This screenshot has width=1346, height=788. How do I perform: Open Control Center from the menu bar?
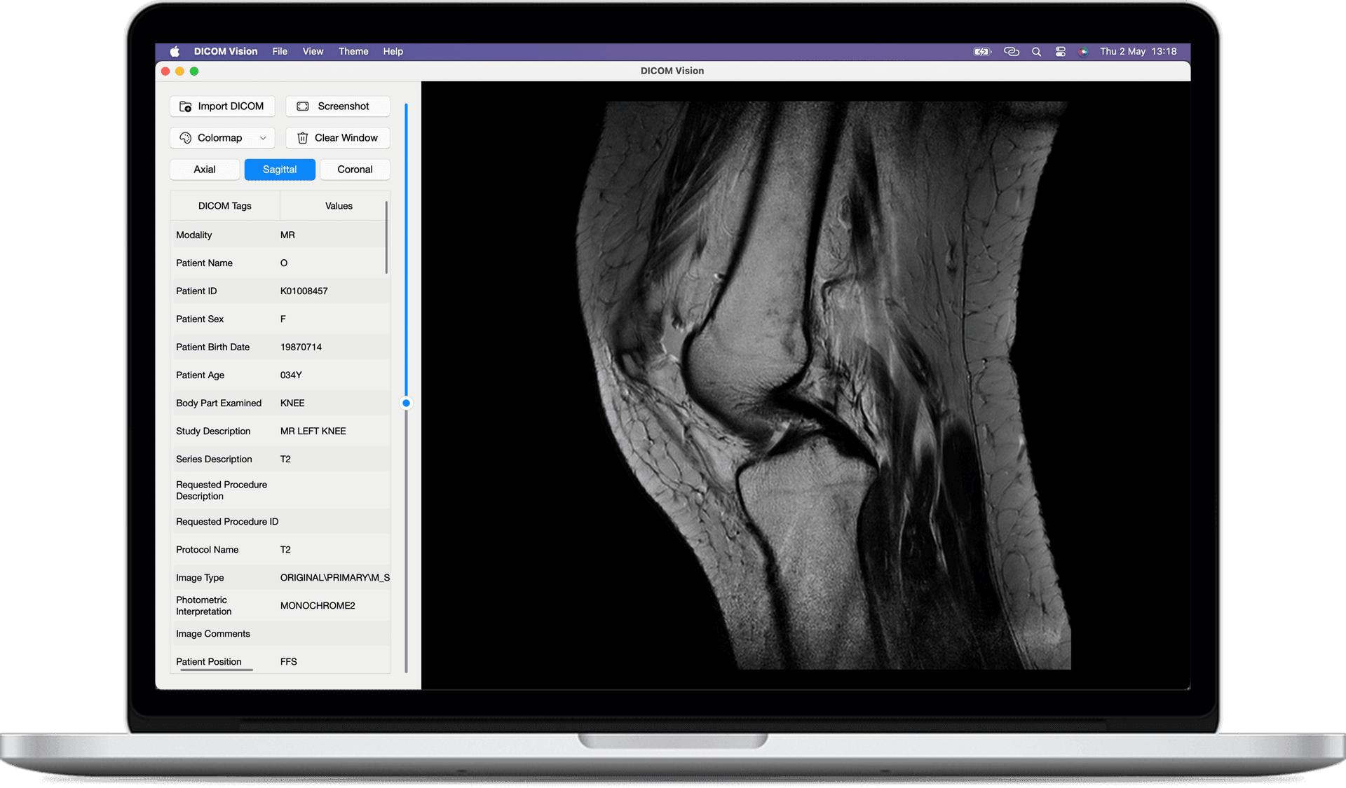click(x=1060, y=51)
